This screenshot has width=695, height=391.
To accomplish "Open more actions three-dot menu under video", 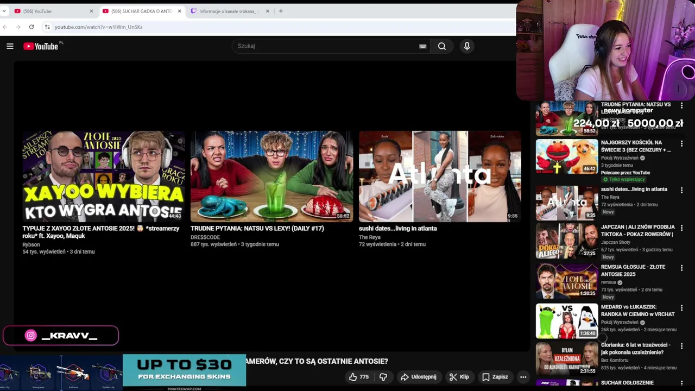I will 523,377.
